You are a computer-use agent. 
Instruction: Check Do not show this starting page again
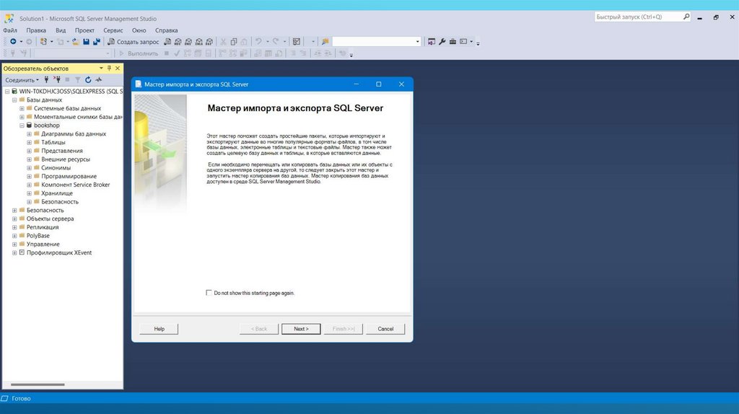(x=209, y=293)
